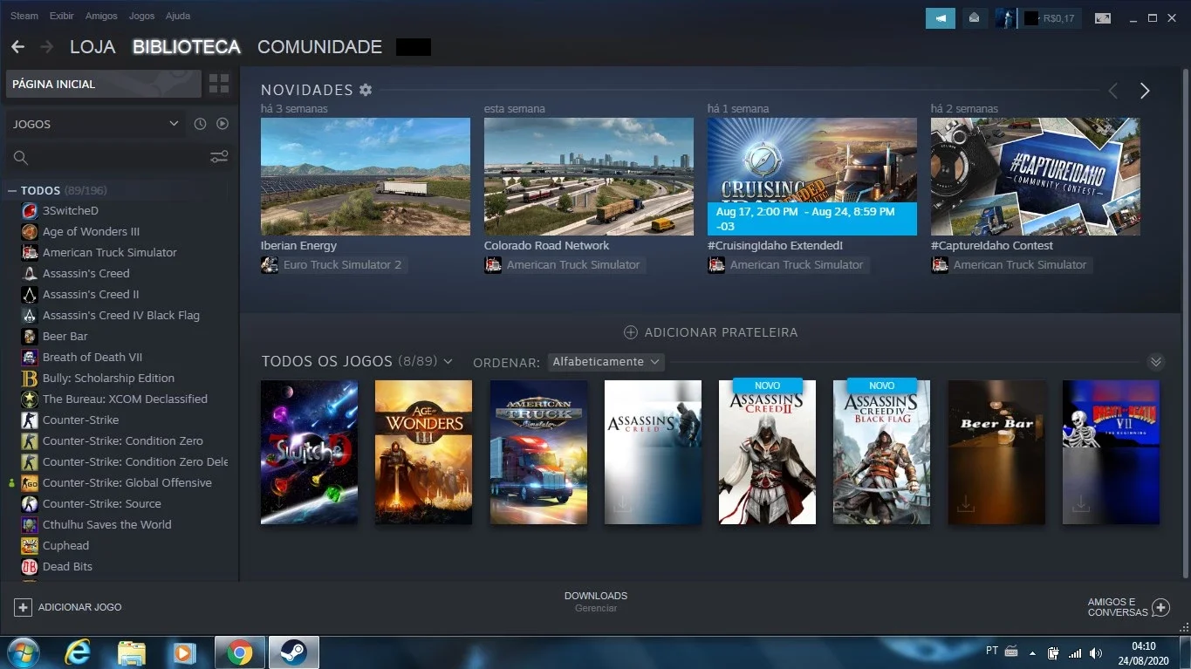Select 3SwitcheD icon in game list
The width and height of the screenshot is (1191, 669).
[29, 211]
